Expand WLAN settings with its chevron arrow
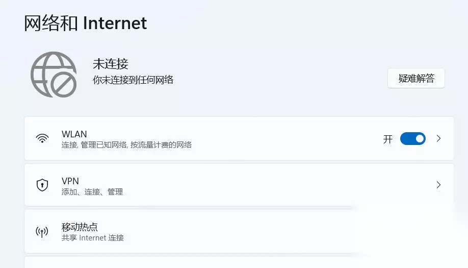The image size is (468, 268). point(438,138)
